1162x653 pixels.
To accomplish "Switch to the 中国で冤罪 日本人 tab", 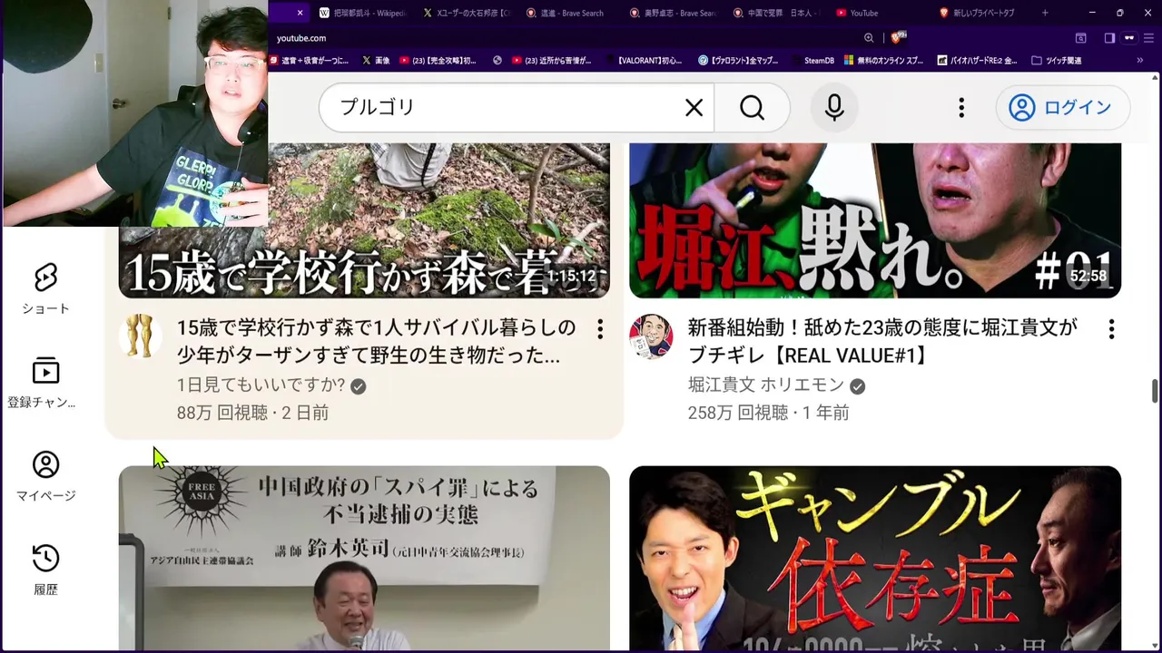I will click(778, 13).
